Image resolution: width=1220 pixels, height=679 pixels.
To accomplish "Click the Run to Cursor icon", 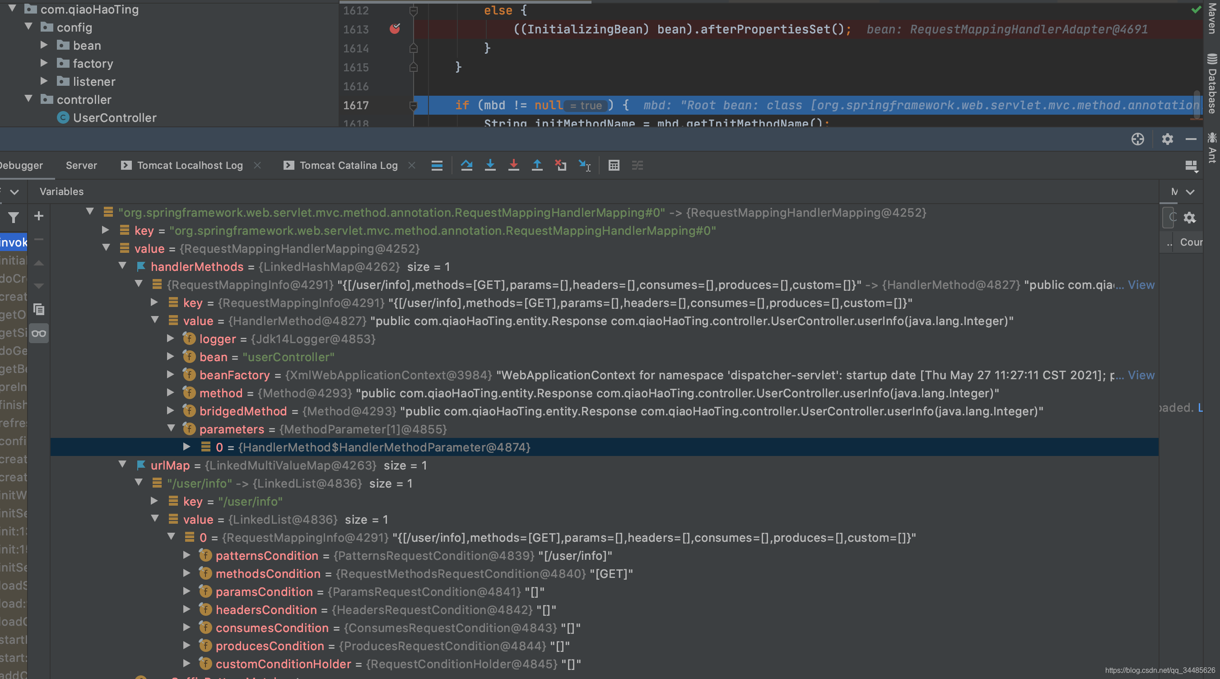I will (x=584, y=165).
